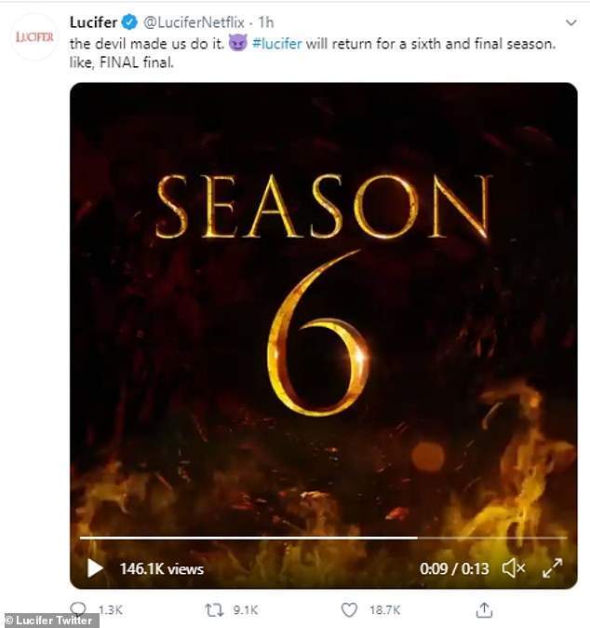Click the 18.7K likes count
The height and width of the screenshot is (628, 590).
[383, 610]
